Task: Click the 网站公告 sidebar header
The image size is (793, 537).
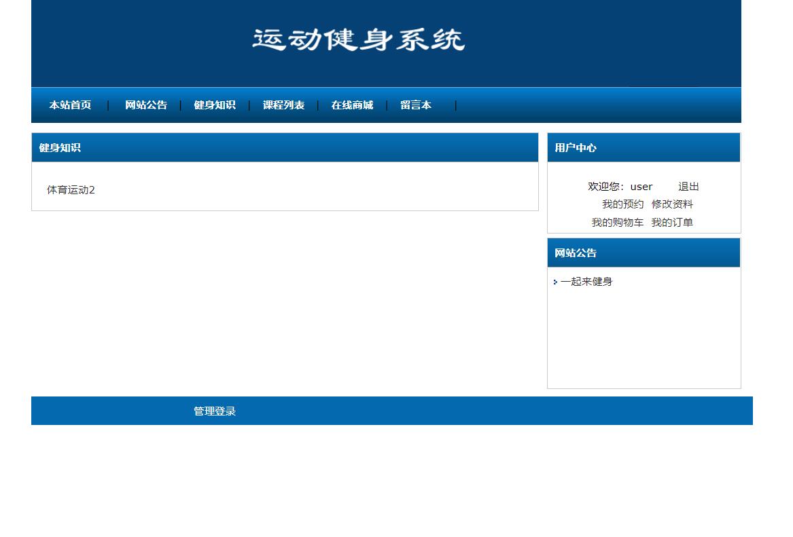Action: 575,253
